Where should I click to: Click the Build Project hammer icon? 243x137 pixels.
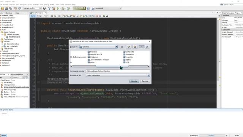[49, 8]
